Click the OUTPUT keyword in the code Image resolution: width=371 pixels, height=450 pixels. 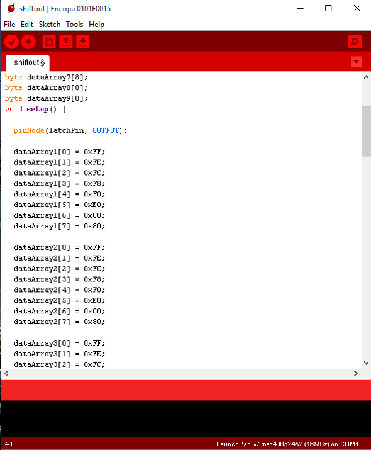pyautogui.click(x=106, y=130)
